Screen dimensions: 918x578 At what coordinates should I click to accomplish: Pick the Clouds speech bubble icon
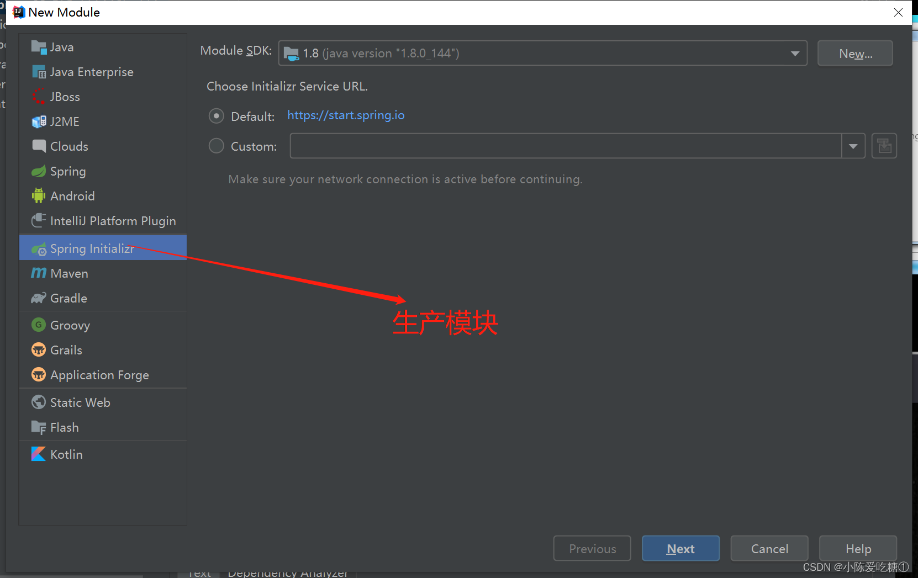pos(39,146)
